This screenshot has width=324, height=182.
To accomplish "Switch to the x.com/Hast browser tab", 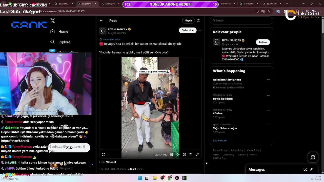I will pyautogui.click(x=225, y=4).
